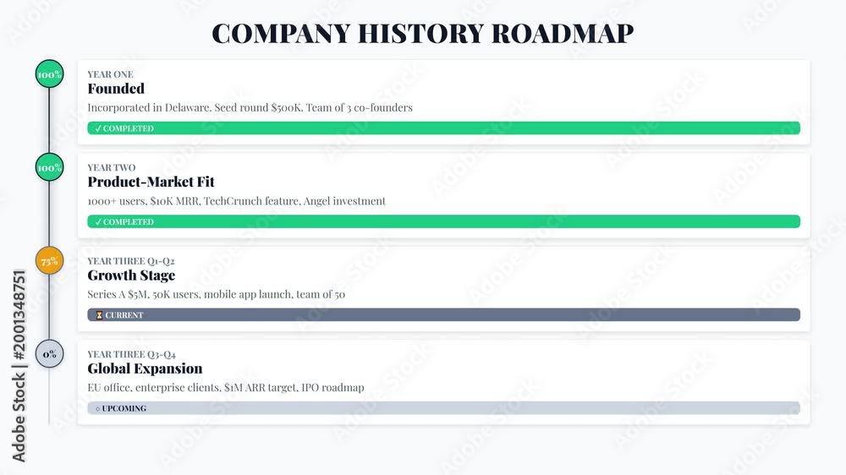
Task: Open the Founded milestone heading
Action: pyautogui.click(x=116, y=89)
